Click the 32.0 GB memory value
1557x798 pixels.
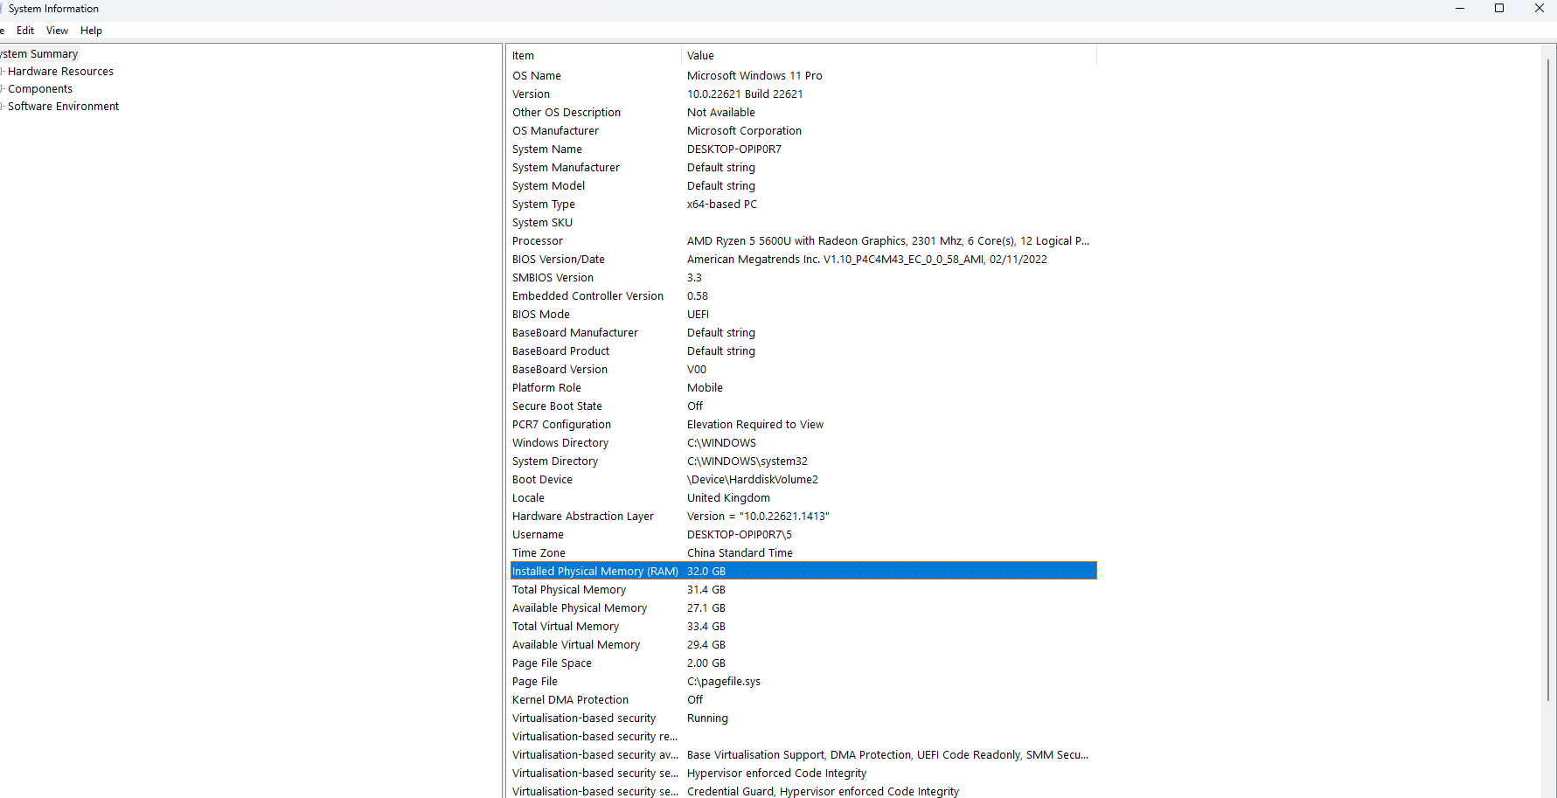coord(706,572)
